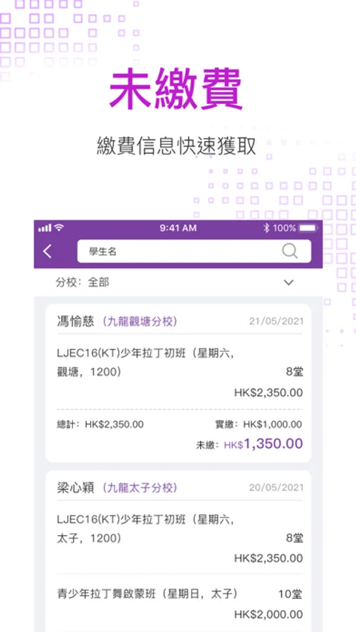Select the 青少年拉丁舞啟蒙班 course row
Screen dimensions: 356x632
[180, 604]
